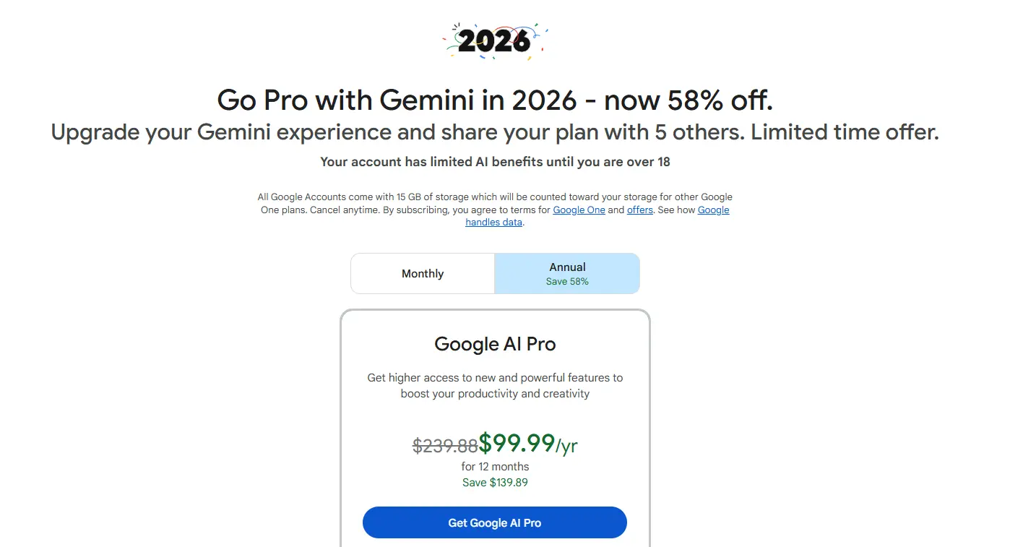This screenshot has height=547, width=1010.
Task: Select the Annual Save 58% billing option
Action: pyautogui.click(x=567, y=273)
